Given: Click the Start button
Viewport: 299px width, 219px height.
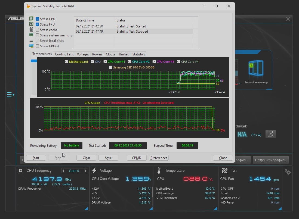Looking at the screenshot, I should coord(36,158).
